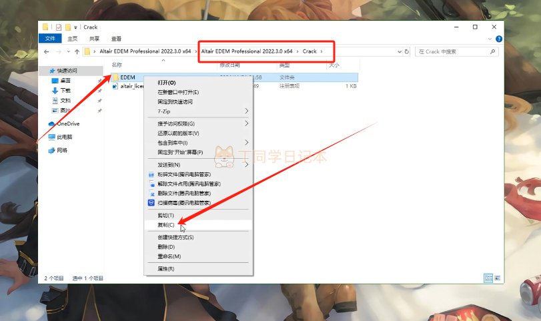Open 下载 in the sidebar
Viewport: 541px width, 321px height.
click(x=65, y=91)
